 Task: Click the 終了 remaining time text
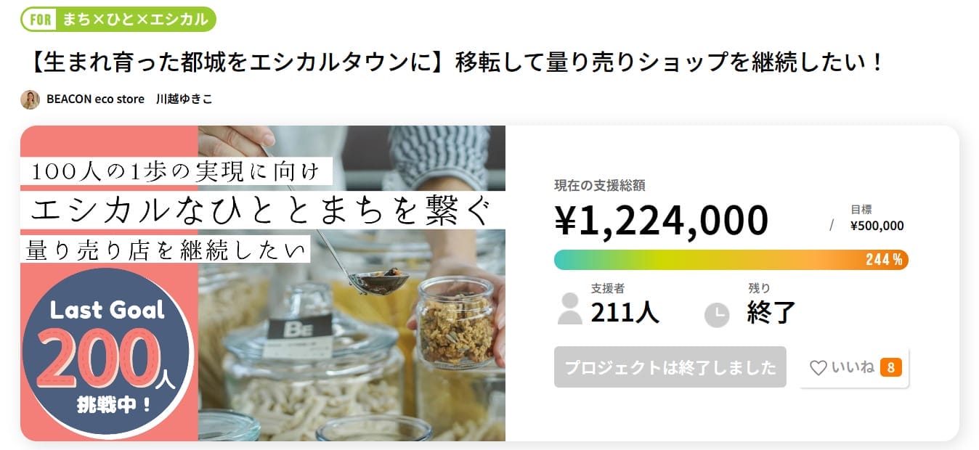tap(771, 312)
